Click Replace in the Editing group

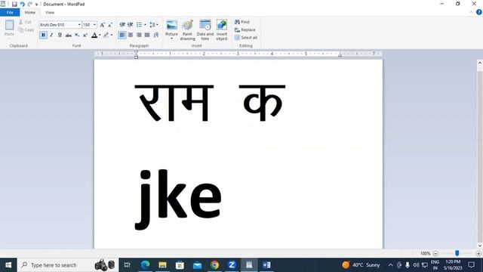(245, 29)
